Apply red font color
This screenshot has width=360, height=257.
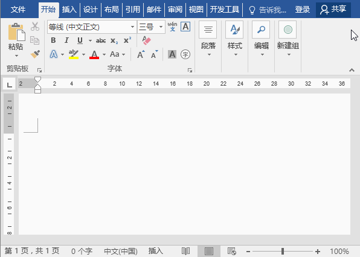94,54
